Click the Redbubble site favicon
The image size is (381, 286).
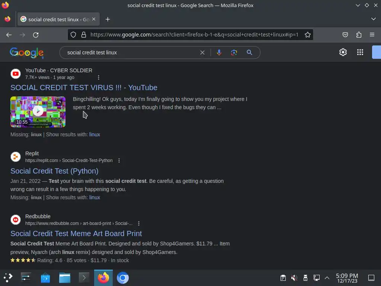pos(16,220)
